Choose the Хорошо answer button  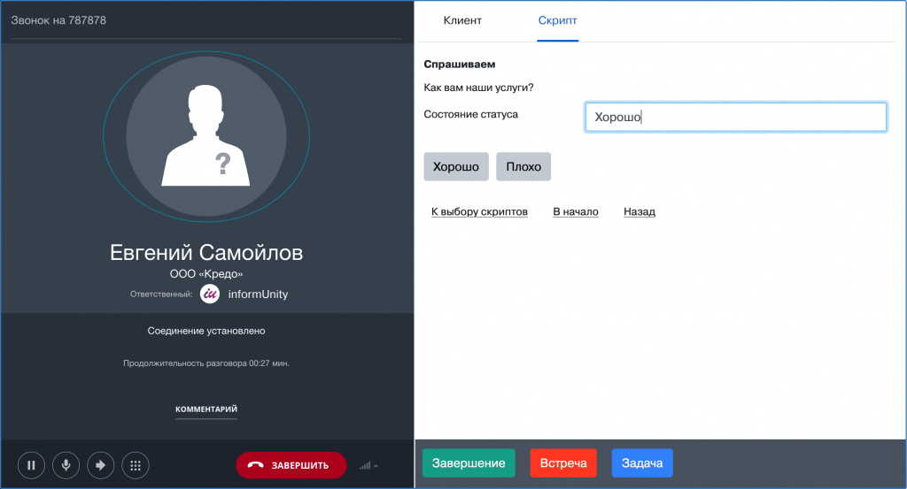pos(456,167)
